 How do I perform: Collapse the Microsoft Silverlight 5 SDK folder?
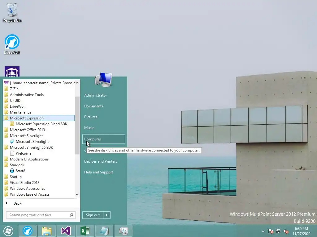tap(39, 147)
